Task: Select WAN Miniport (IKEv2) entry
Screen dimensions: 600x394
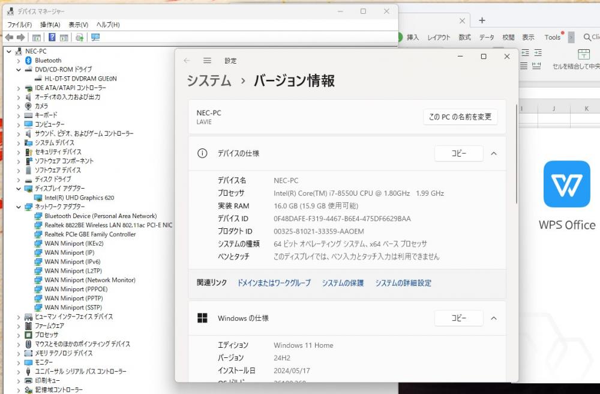Action: point(74,243)
